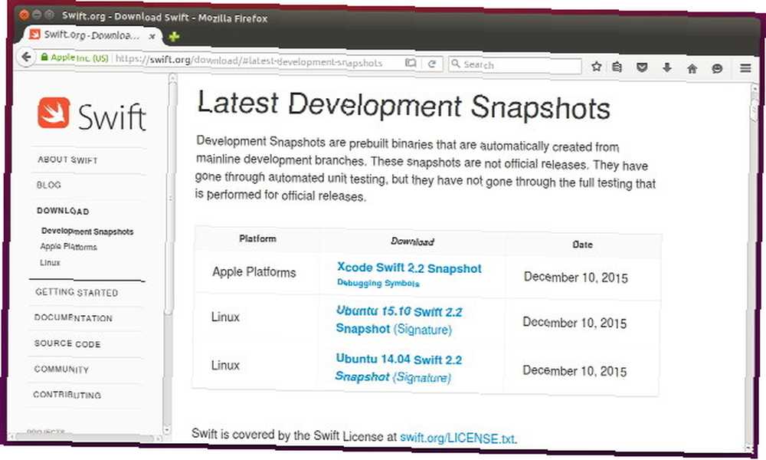Open the Hello chat bubble icon
This screenshot has height=460, width=766.
[717, 68]
